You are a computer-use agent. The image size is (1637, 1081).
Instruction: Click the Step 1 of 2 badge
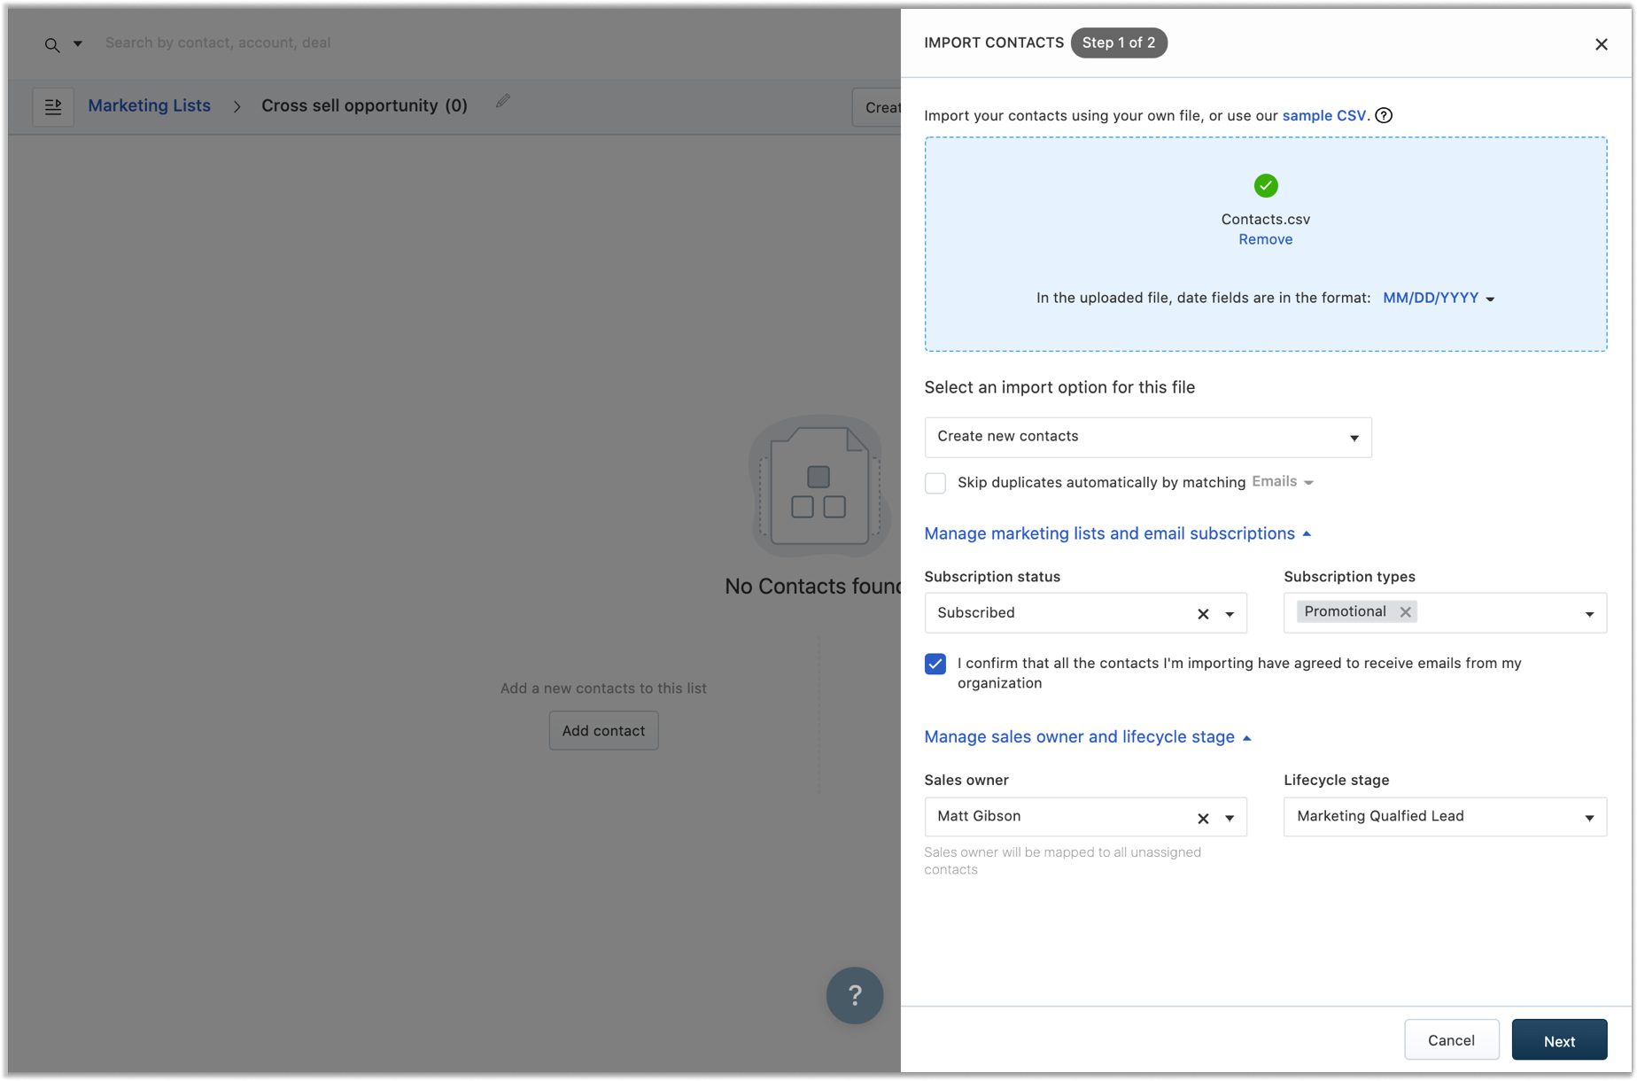(x=1119, y=43)
